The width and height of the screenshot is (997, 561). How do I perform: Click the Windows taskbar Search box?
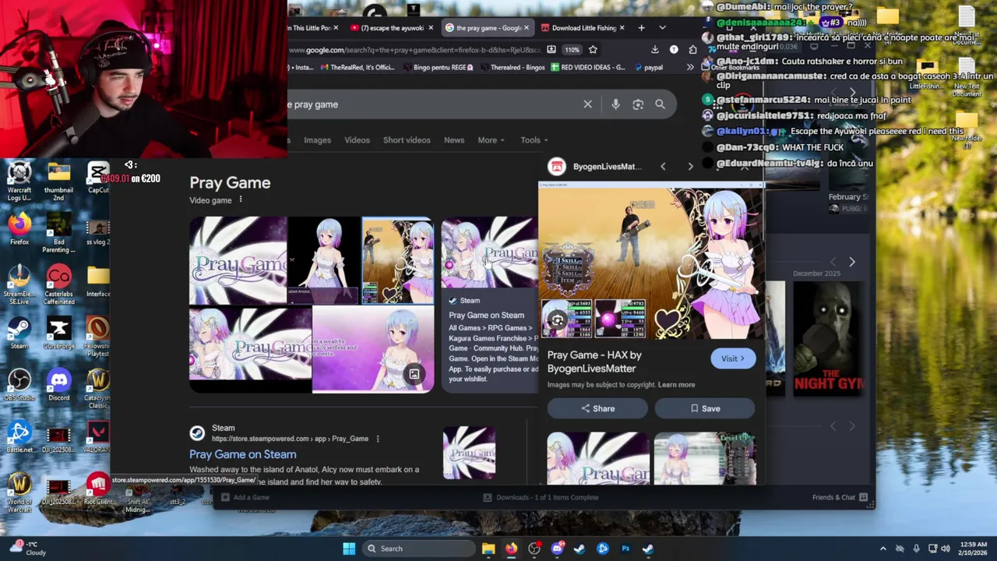click(417, 549)
